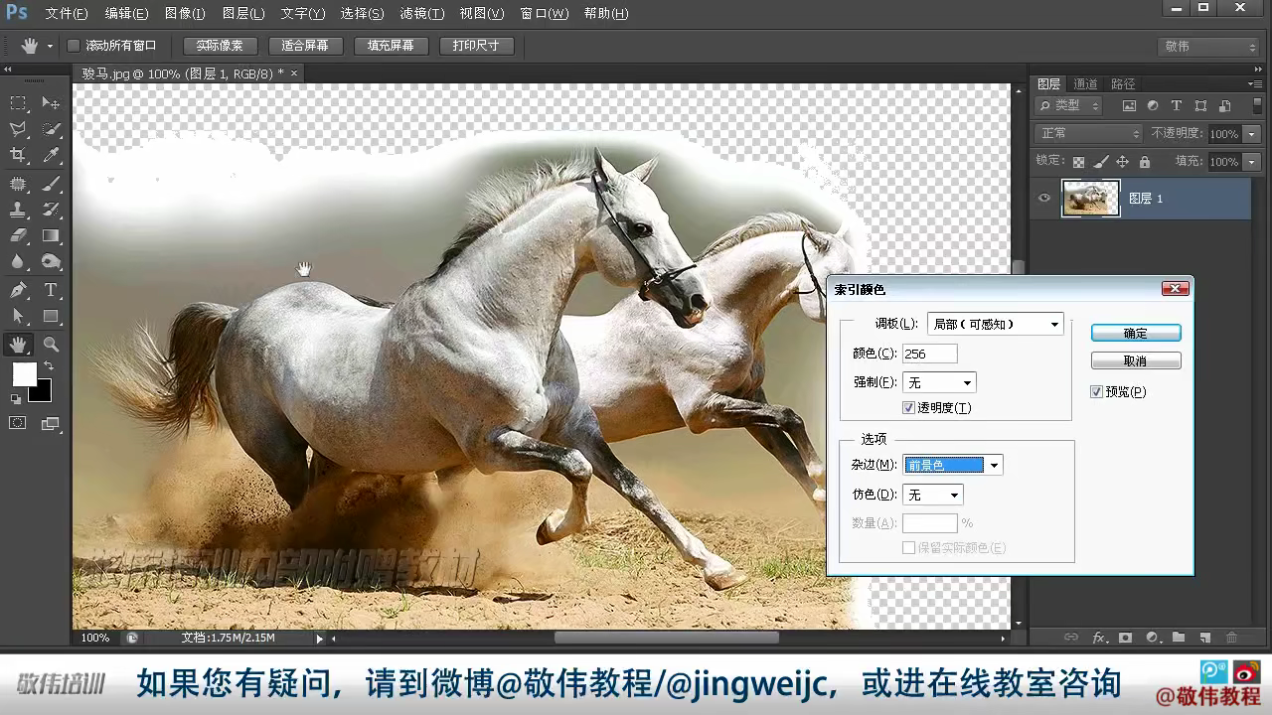Open the 不透明度 opacity slider arrow

point(1251,134)
